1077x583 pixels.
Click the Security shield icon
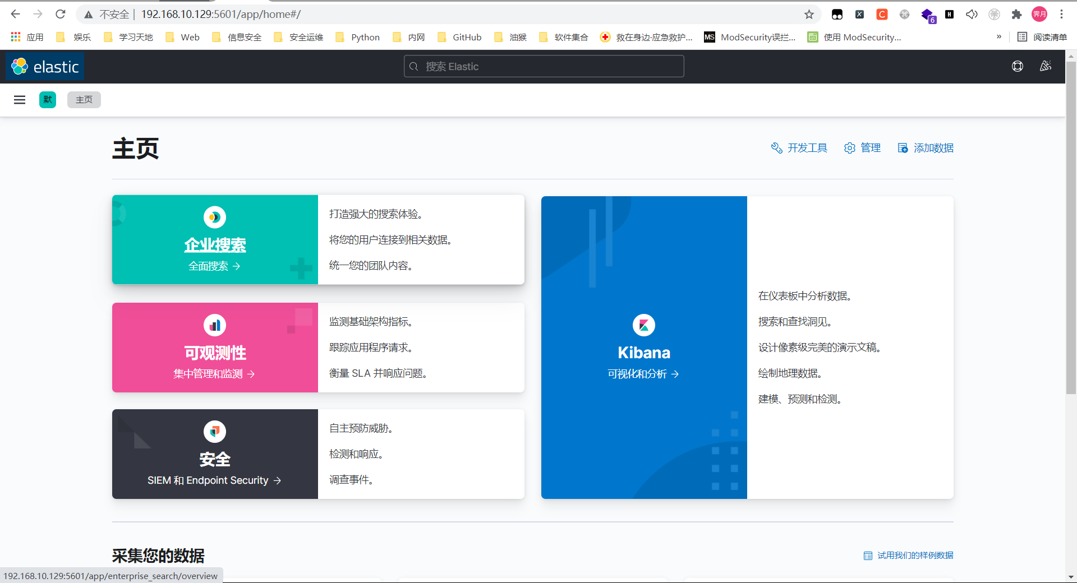pyautogui.click(x=215, y=432)
